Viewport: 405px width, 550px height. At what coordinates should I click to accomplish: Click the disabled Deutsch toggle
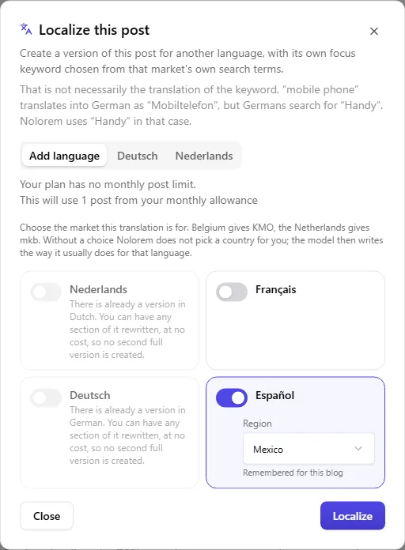point(46,397)
